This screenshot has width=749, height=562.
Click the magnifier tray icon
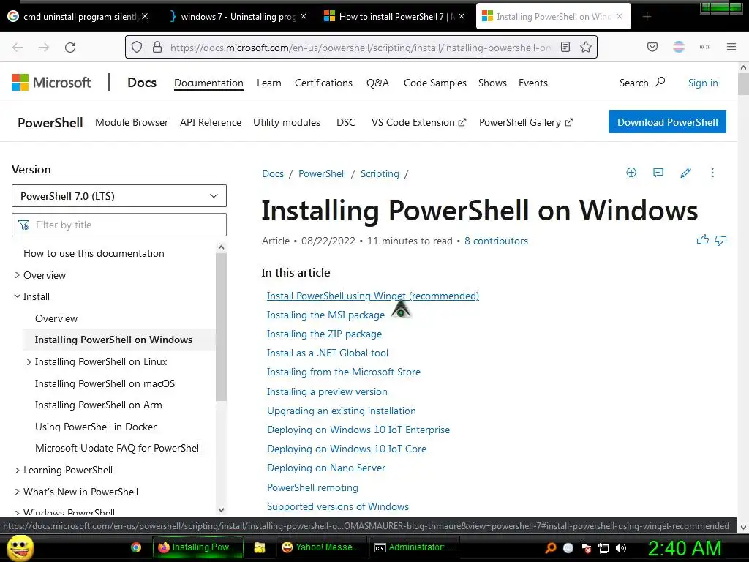551,548
